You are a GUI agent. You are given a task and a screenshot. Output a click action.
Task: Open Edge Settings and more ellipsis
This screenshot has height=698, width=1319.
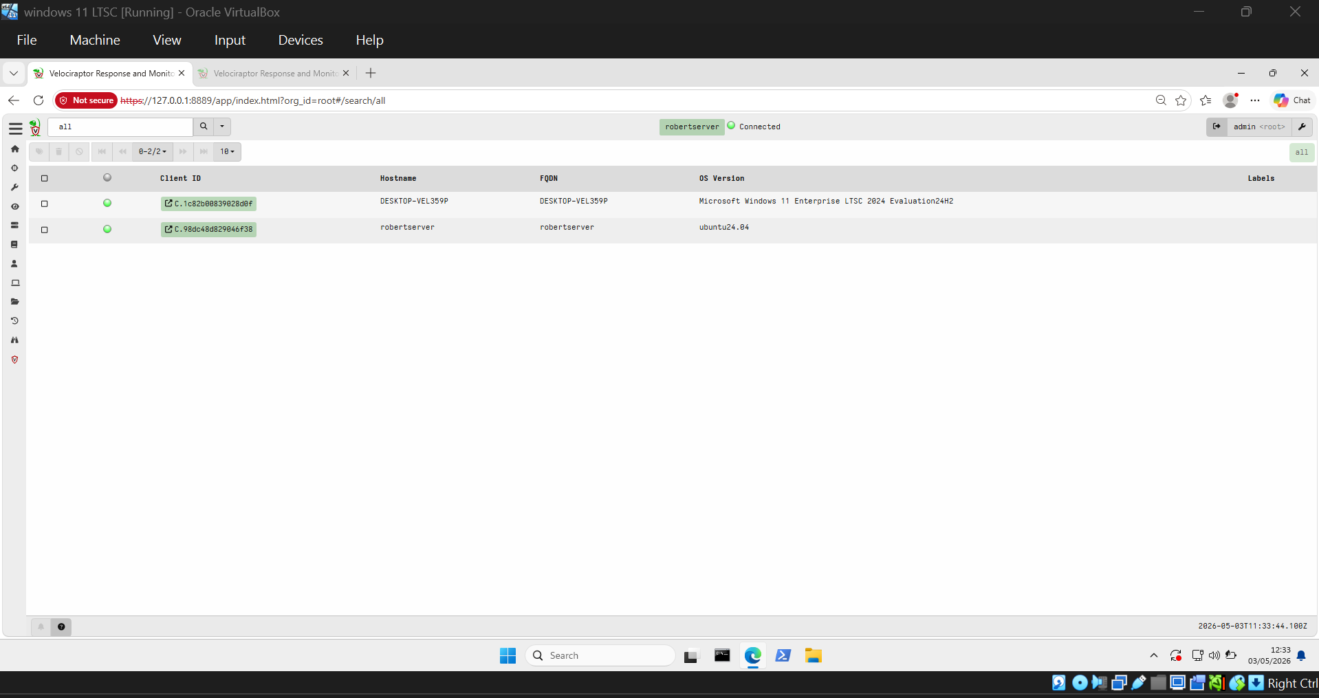[1255, 100]
